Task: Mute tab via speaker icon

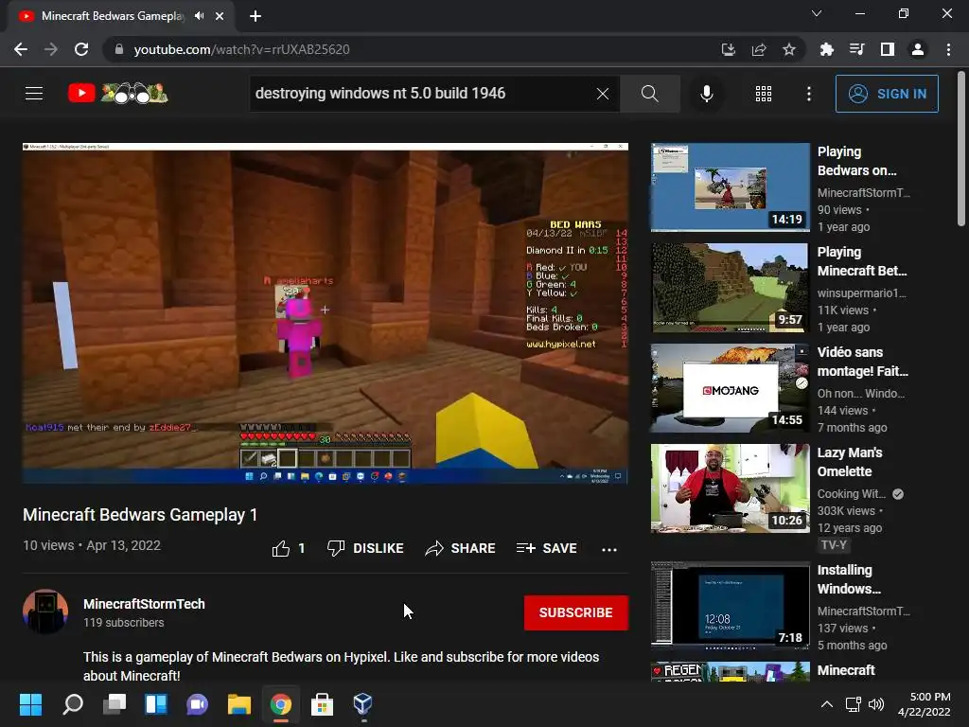Action: pyautogui.click(x=199, y=16)
